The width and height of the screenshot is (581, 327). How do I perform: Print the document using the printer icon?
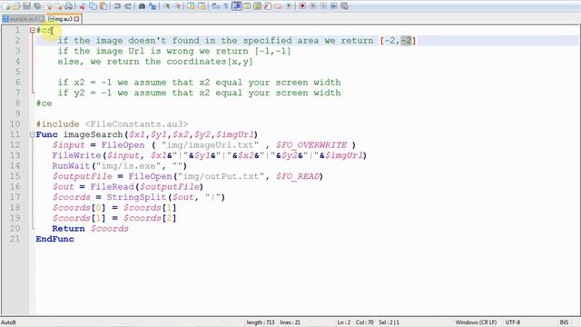pyautogui.click(x=69, y=6)
